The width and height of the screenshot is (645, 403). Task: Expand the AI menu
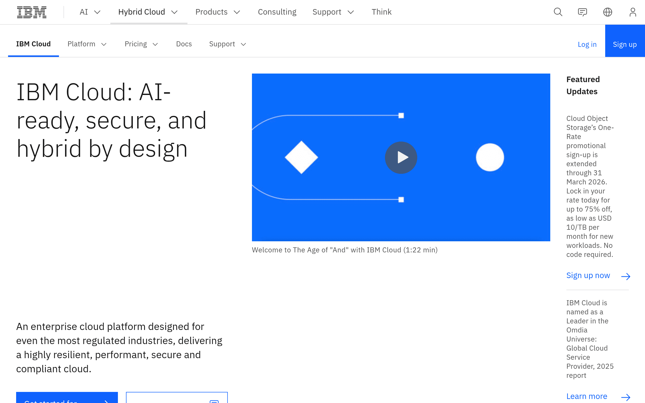[90, 12]
